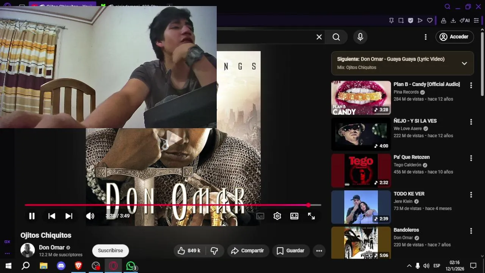
Task: Open the ad blocker shield icon
Action: [x=410, y=20]
